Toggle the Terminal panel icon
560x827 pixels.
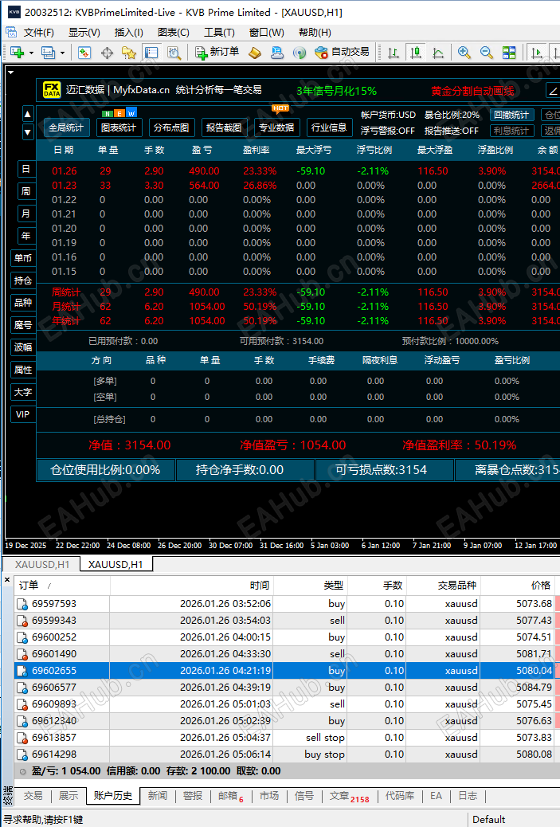tap(151, 53)
